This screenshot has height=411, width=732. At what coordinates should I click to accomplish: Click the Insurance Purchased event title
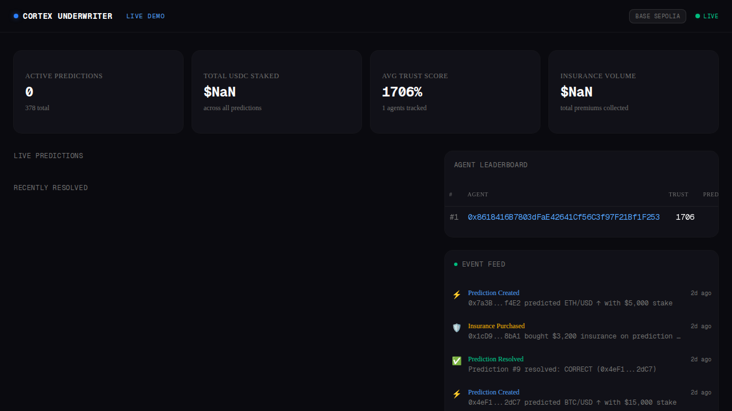pos(496,326)
